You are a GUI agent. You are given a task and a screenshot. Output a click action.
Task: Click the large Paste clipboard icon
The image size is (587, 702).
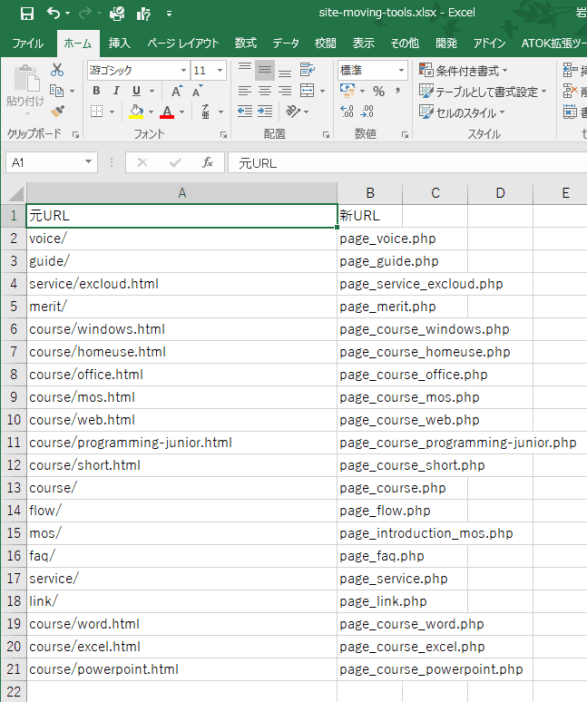coord(26,79)
